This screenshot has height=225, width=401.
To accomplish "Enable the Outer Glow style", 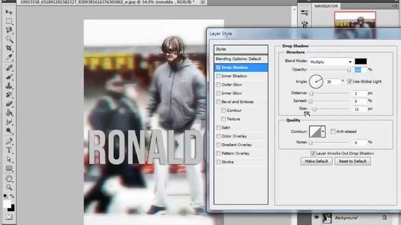I will [x=218, y=85].
